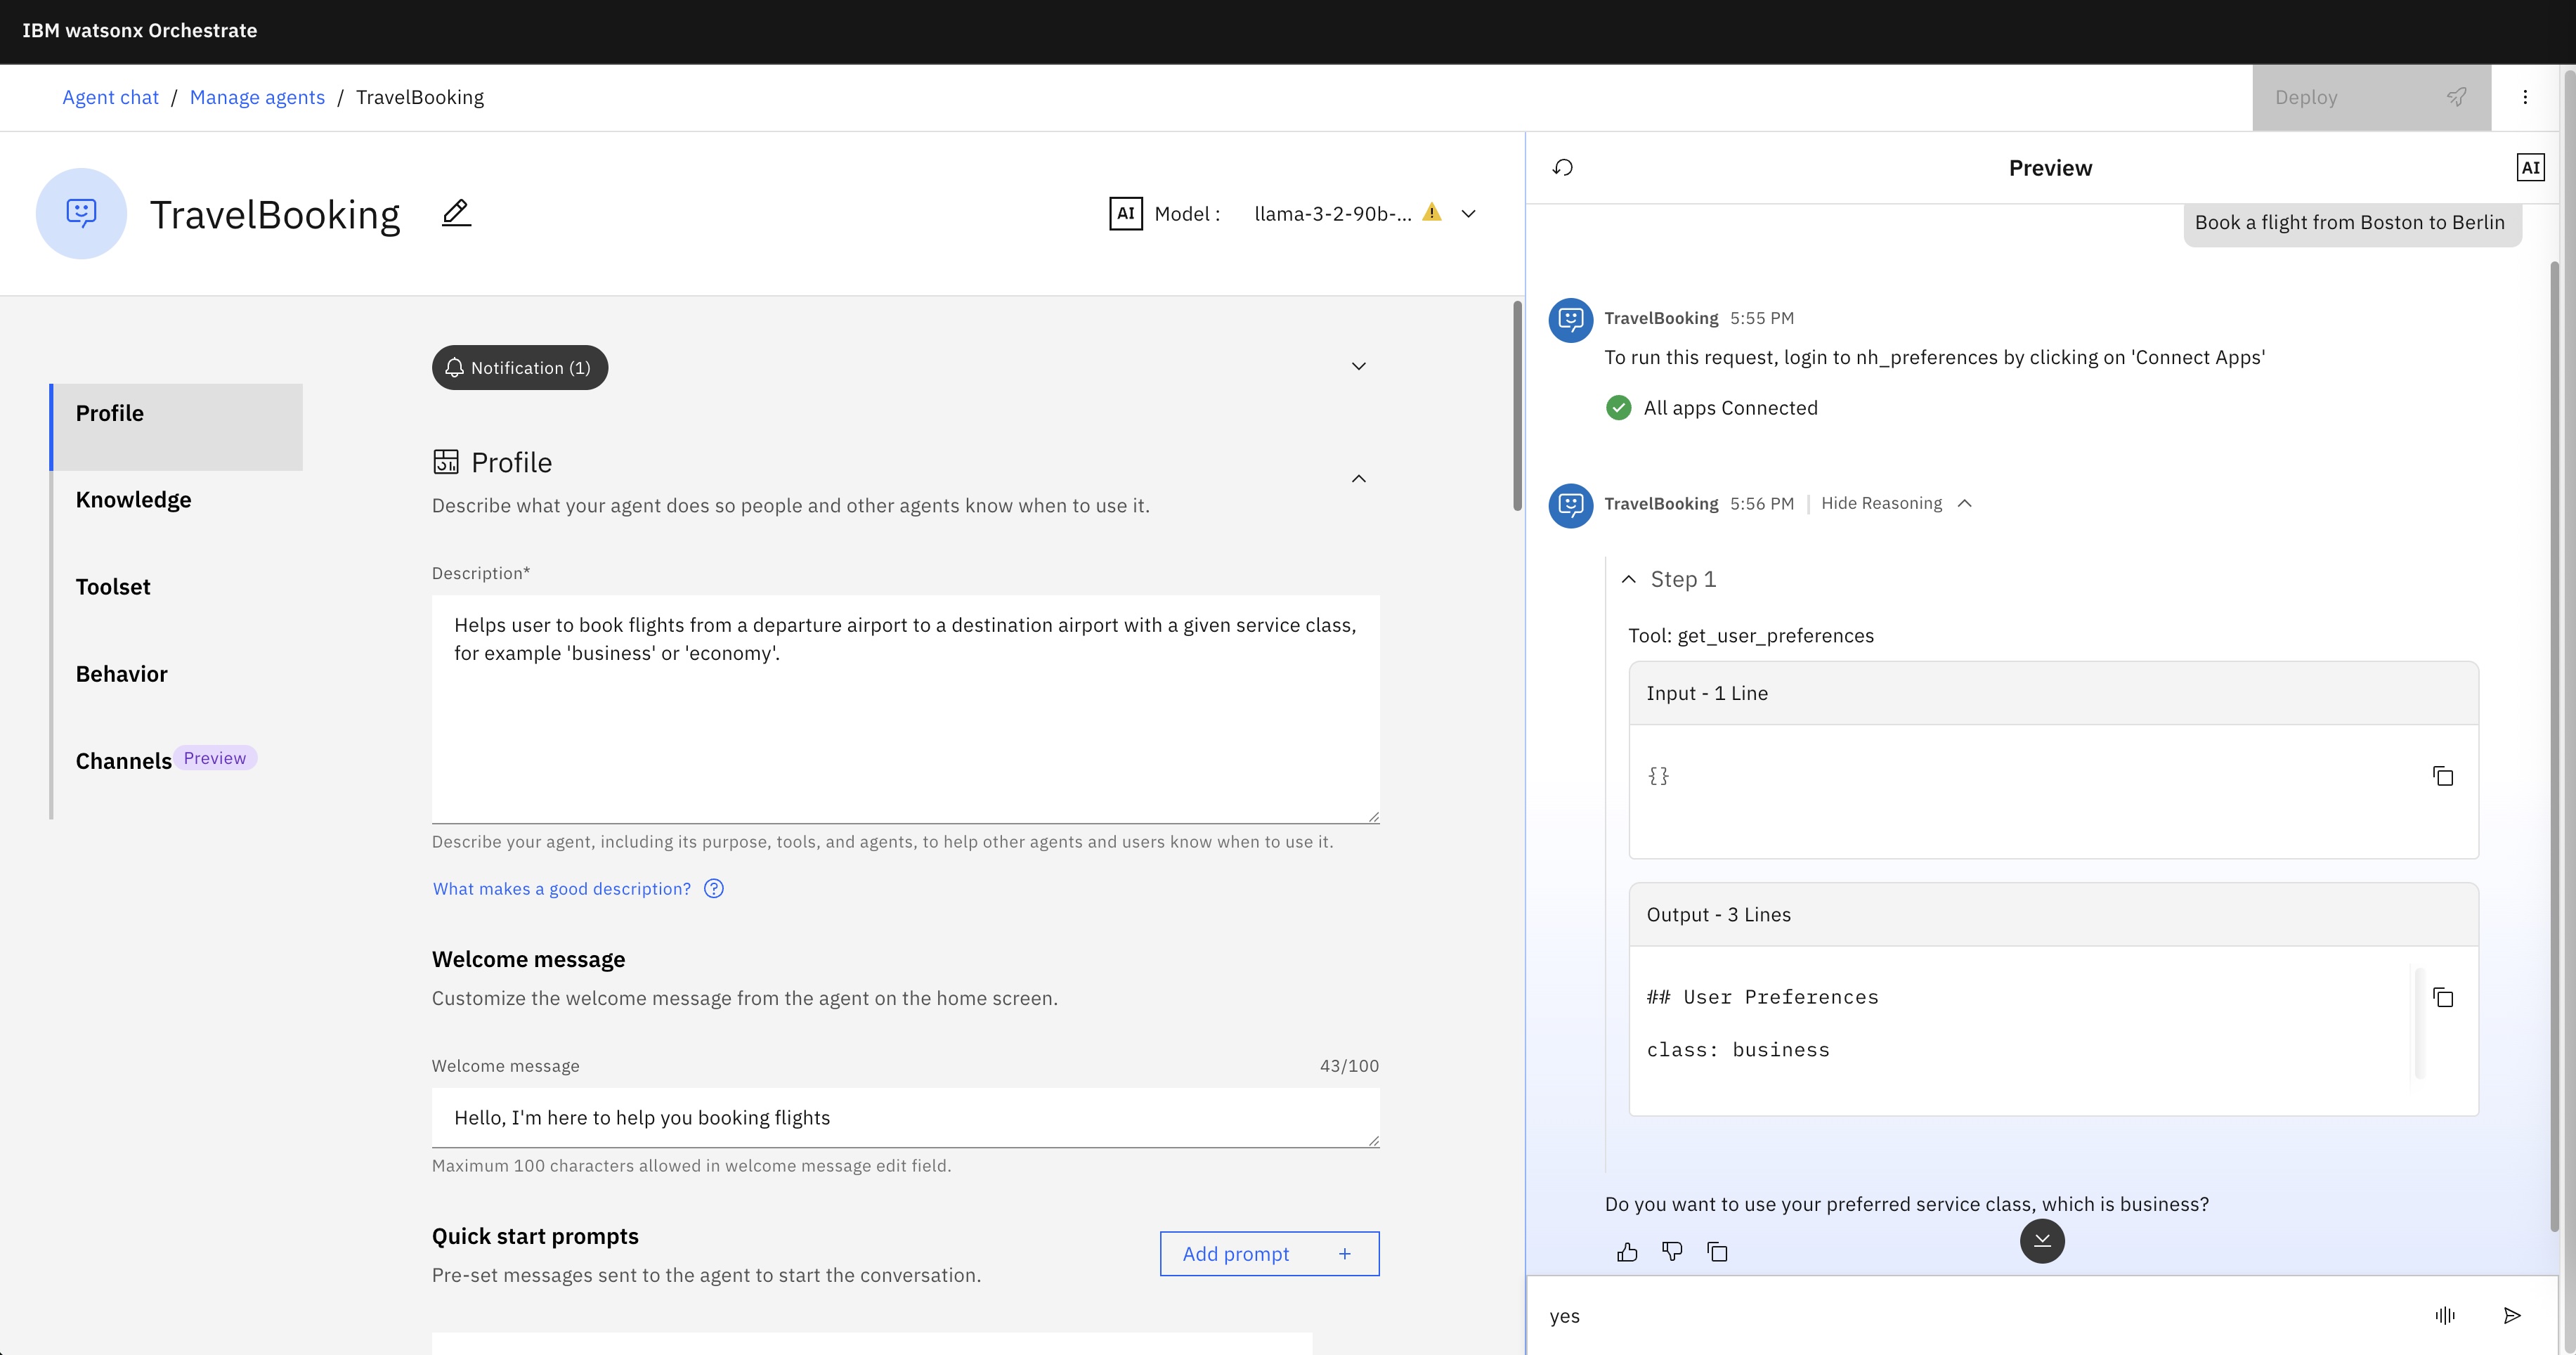Copy the User Preferences output block
The width and height of the screenshot is (2576, 1355).
click(x=2442, y=997)
